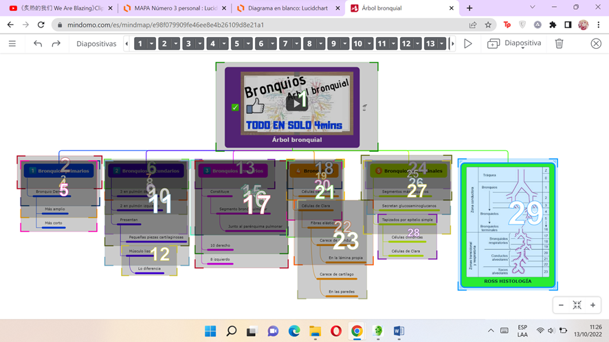Delete selected slide with trash icon

559,43
